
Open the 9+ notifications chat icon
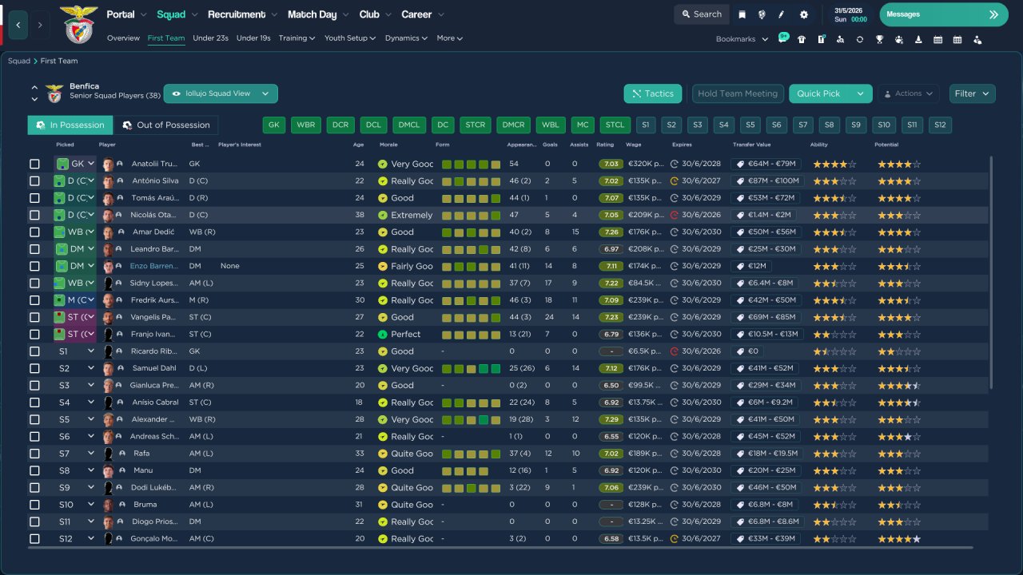(x=782, y=38)
